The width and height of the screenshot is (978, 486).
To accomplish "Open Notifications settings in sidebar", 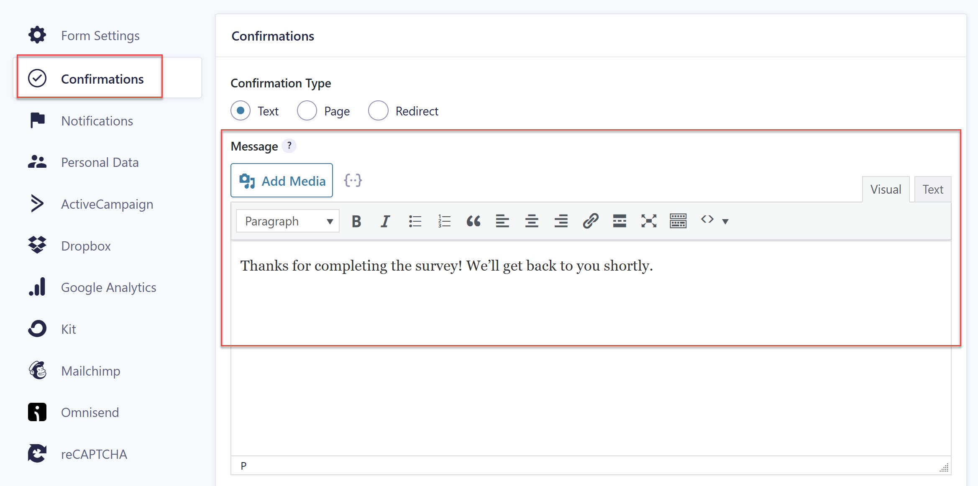I will click(97, 121).
